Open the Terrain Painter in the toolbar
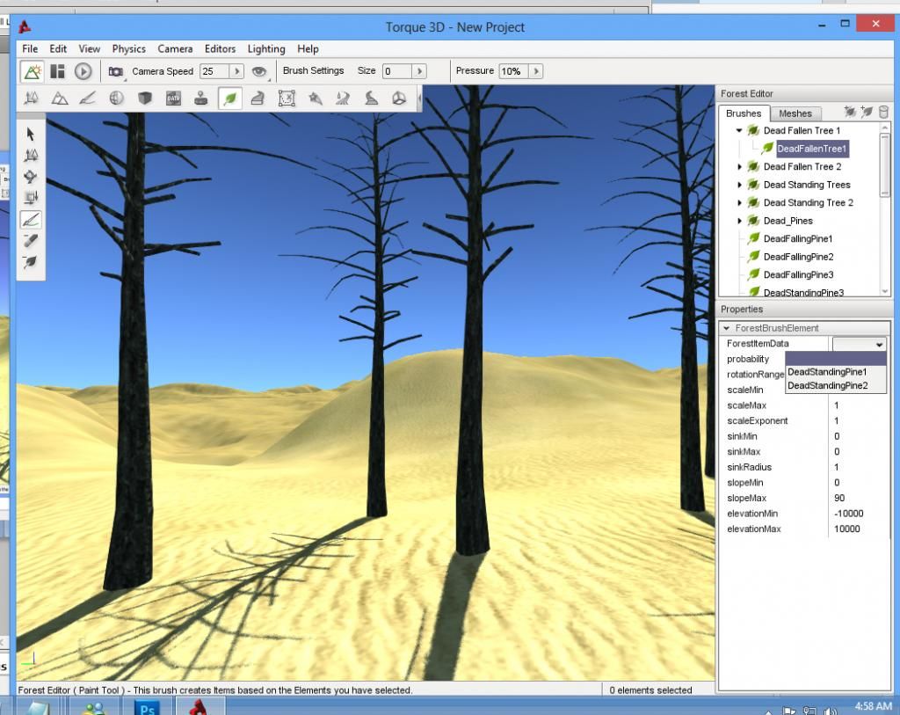 point(88,98)
